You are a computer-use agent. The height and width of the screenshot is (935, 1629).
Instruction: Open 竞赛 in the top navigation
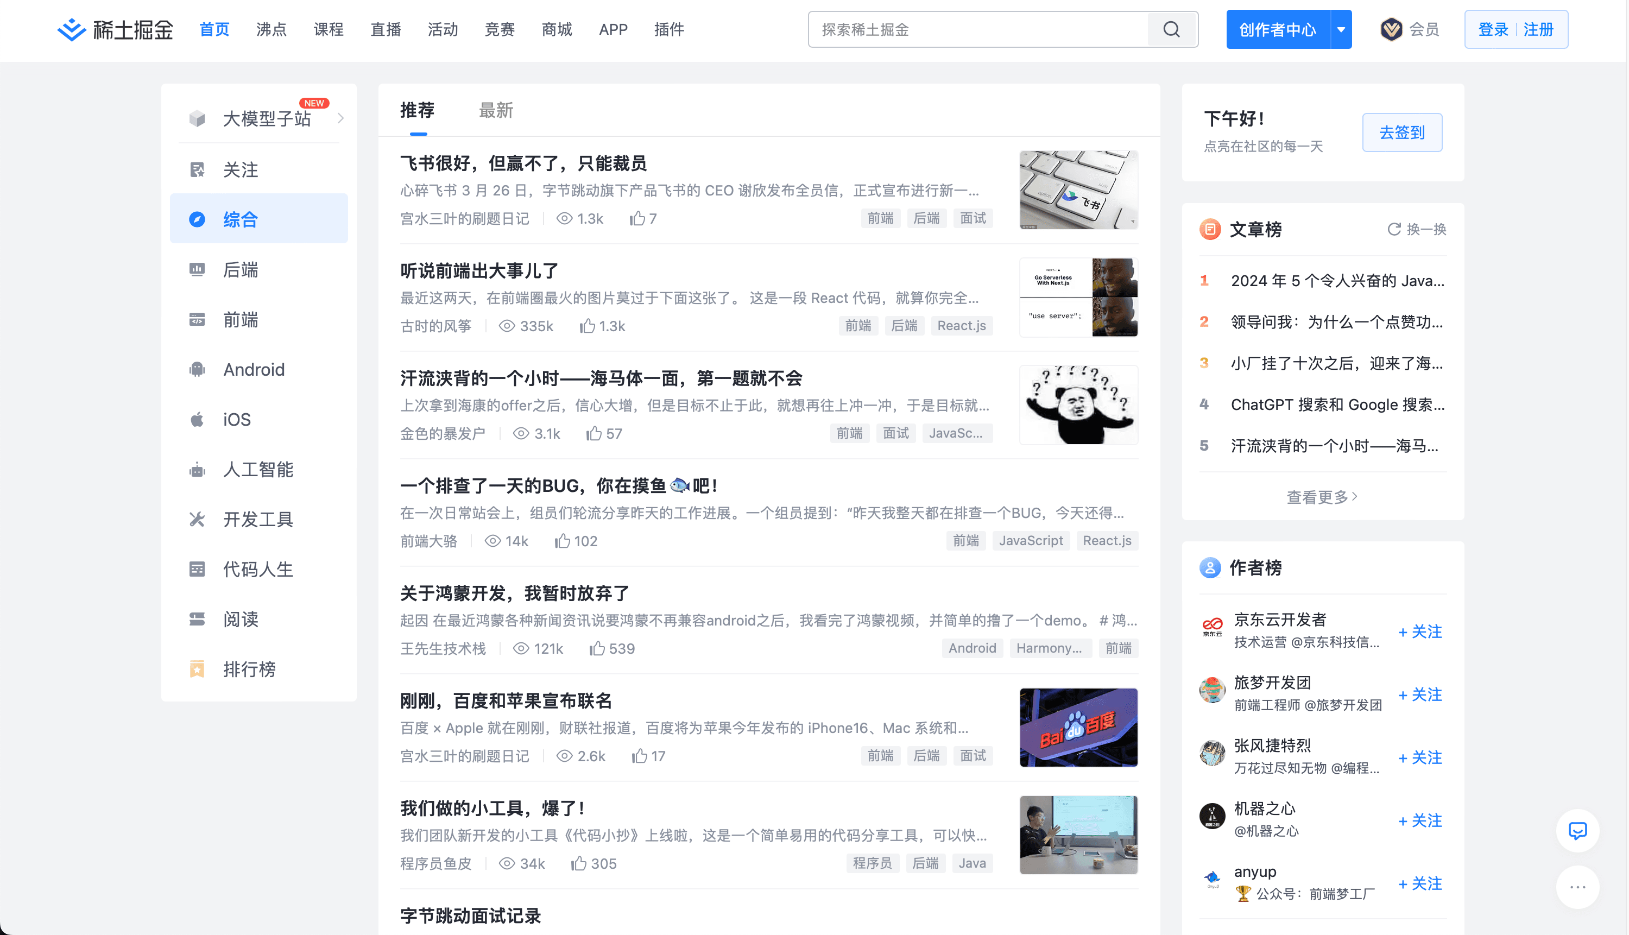500,29
